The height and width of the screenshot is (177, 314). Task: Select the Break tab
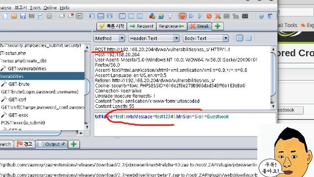point(200,26)
